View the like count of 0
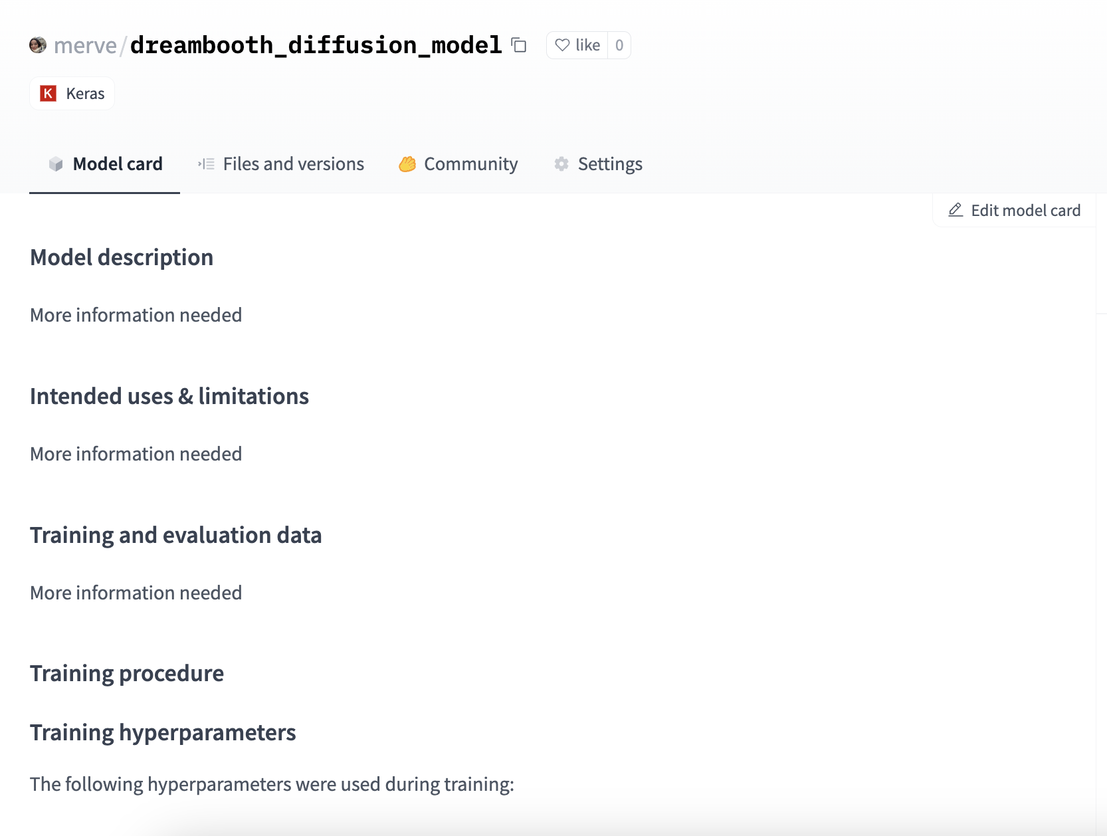Screen dimensions: 1107x836 click(x=619, y=45)
